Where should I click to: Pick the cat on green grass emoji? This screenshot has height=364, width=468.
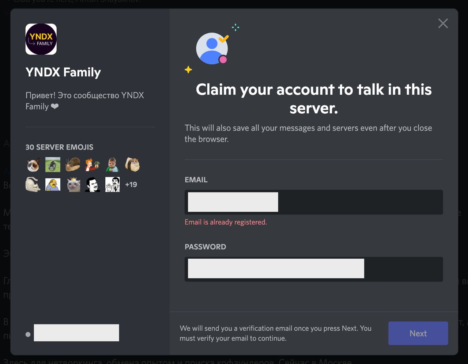pos(53,165)
